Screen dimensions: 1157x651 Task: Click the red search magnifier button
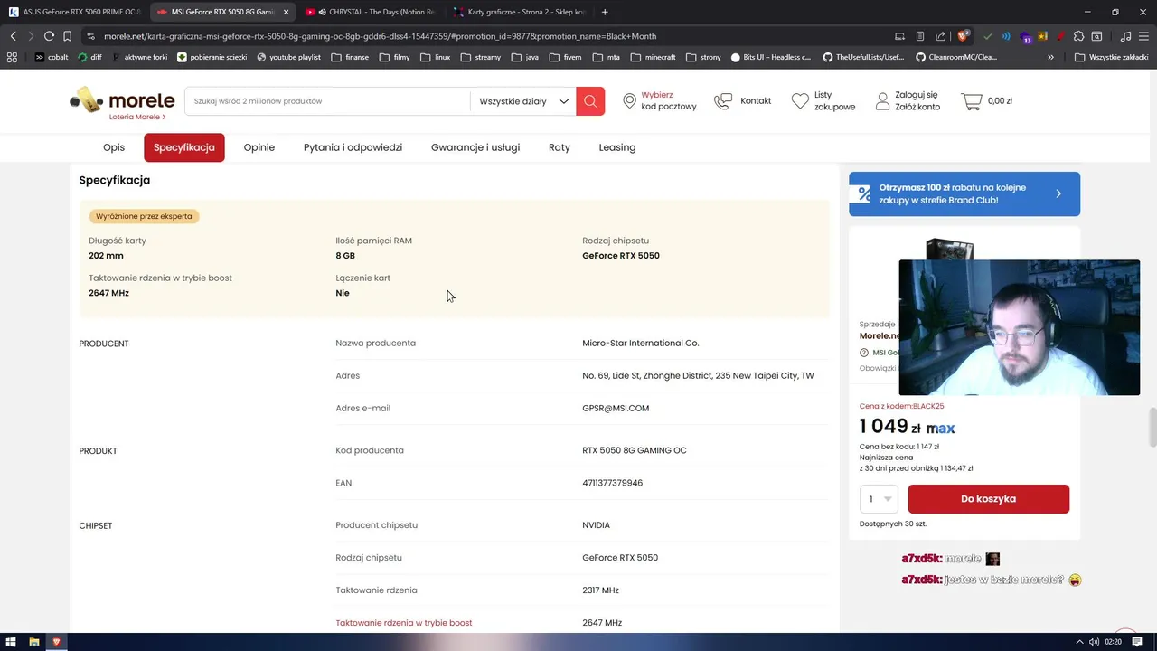(x=590, y=101)
